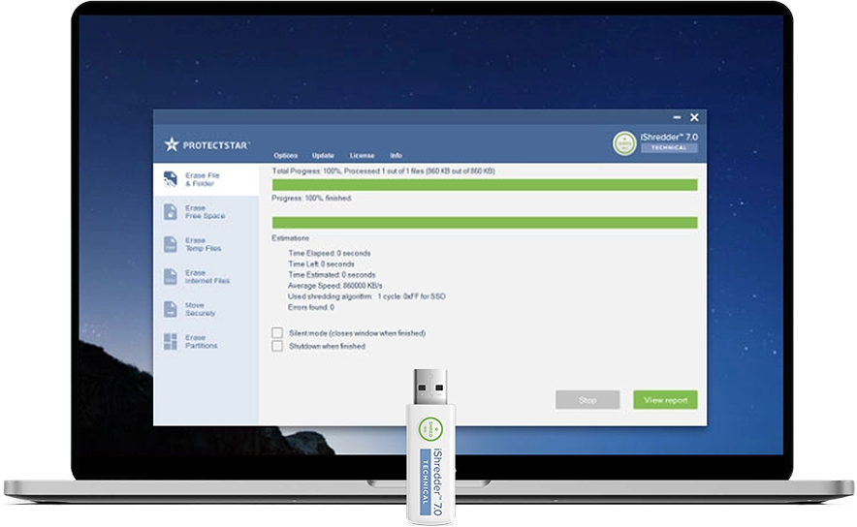Open the Erase Internet Files tool
This screenshot has width=857, height=527.
click(170, 277)
